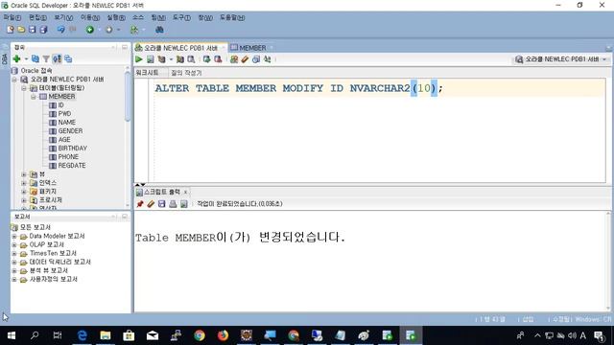
Task: Select the 워크시트 tab
Action: click(x=147, y=73)
